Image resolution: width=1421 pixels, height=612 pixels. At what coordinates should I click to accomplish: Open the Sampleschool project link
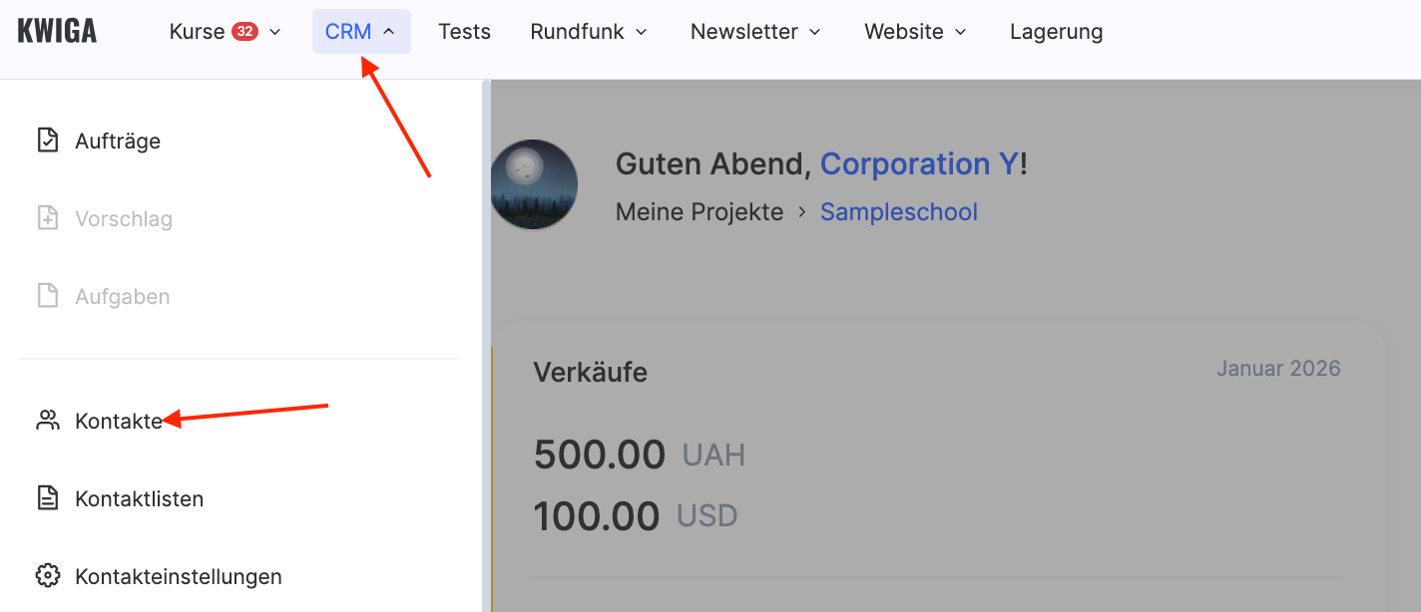click(898, 212)
